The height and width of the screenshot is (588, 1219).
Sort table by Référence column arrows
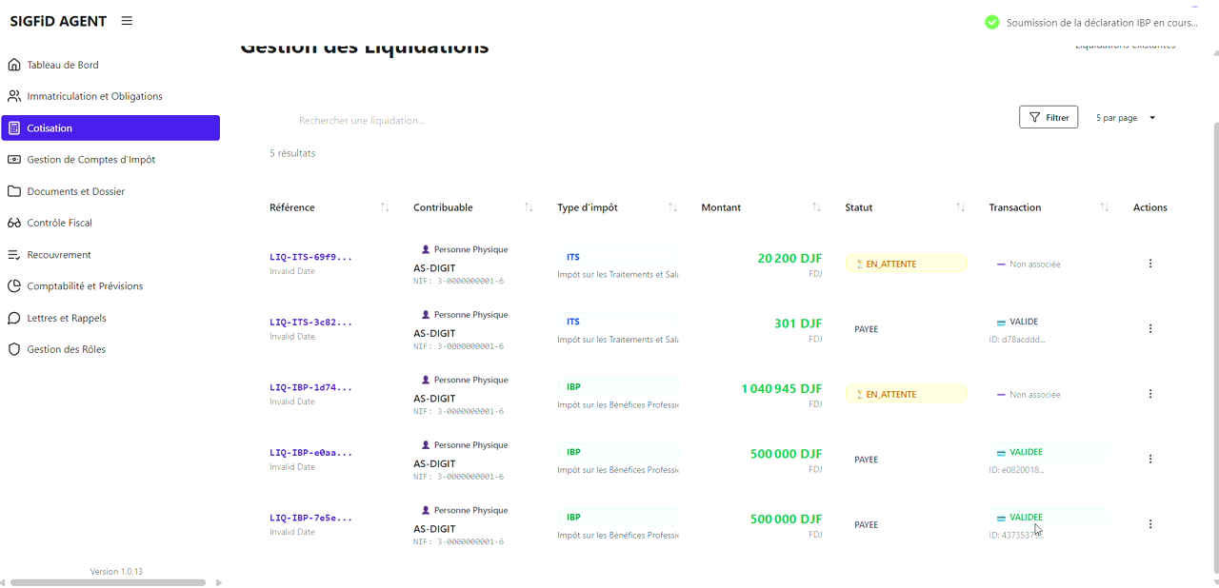click(x=385, y=207)
